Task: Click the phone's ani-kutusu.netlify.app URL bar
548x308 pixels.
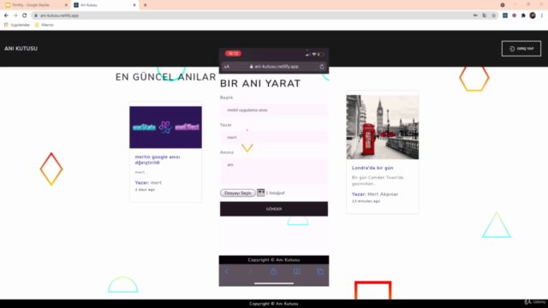Action: tap(274, 67)
